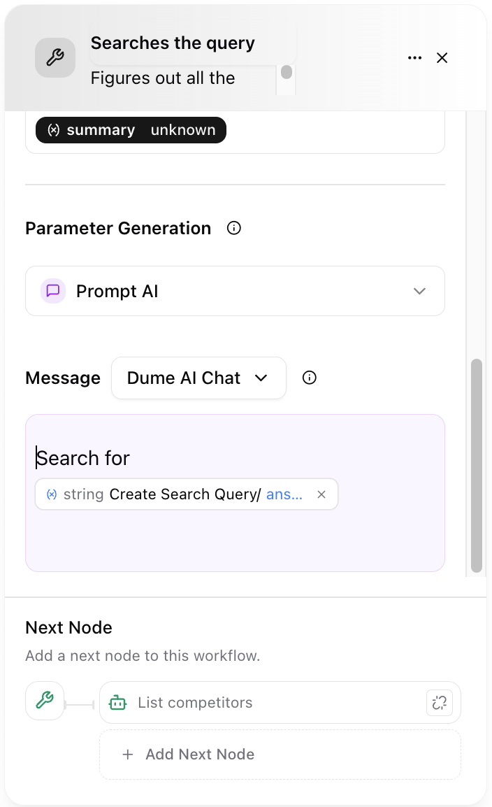Click the chat bubble icon beside Prompt AI
The image size is (492, 807).
coord(52,291)
